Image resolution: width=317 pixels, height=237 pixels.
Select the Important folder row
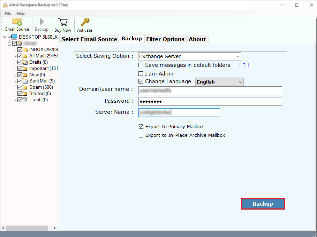pyautogui.click(x=44, y=68)
